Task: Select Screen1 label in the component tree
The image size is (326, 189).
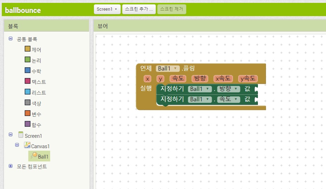Action: click(x=33, y=136)
